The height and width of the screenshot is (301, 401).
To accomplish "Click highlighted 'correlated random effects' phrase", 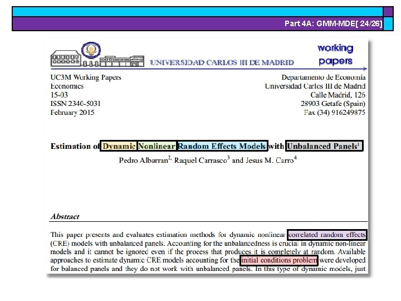I will pos(327,235).
